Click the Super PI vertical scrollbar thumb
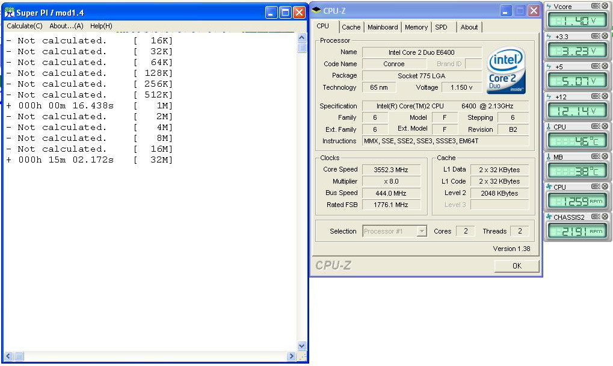The image size is (613, 366). click(x=302, y=48)
